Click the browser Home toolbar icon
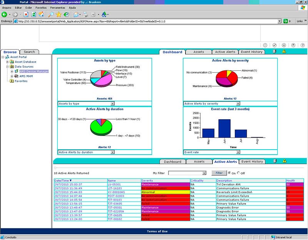Viewport: 308px width, 240px height. pos(42,14)
